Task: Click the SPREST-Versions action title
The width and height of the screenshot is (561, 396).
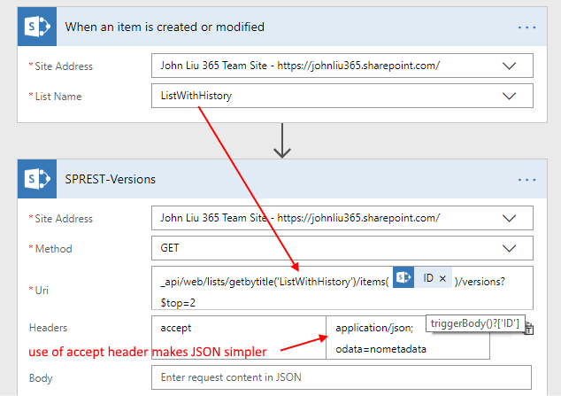Action: click(x=110, y=179)
